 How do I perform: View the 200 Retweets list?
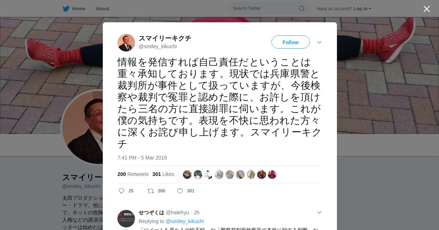(x=133, y=174)
